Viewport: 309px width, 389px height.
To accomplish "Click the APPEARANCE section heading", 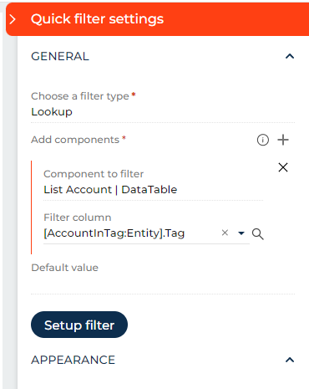I will click(73, 360).
